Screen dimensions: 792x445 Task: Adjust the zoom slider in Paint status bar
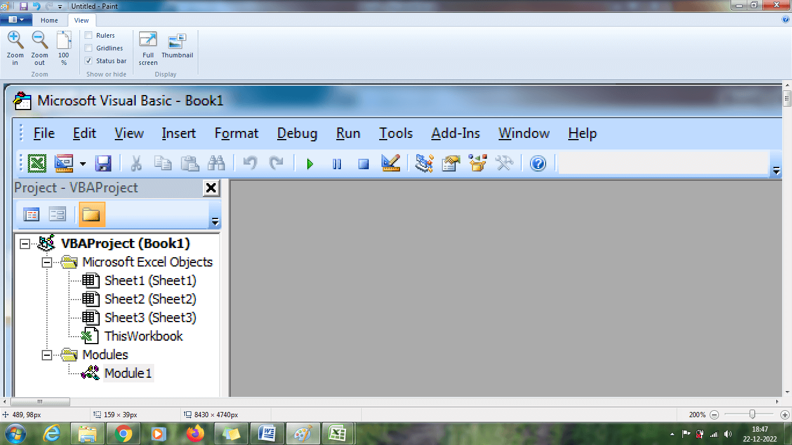click(x=752, y=414)
